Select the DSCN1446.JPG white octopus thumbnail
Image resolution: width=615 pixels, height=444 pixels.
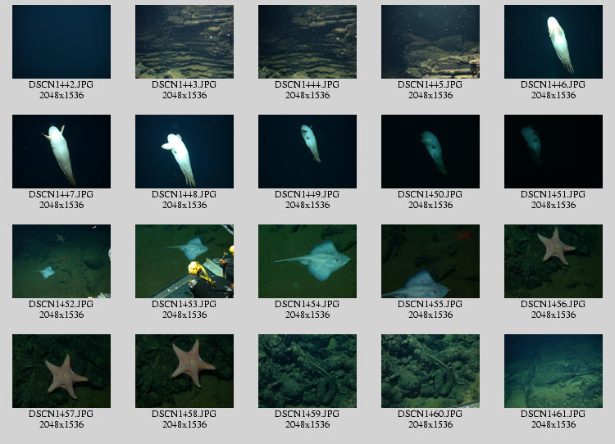pyautogui.click(x=553, y=42)
